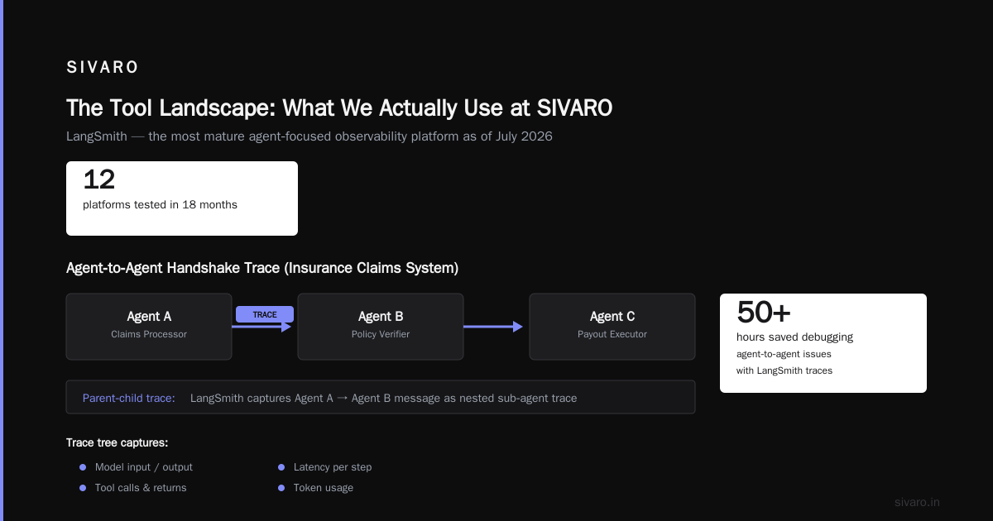Select the Agent B Policy Verifier box
The width and height of the screenshot is (993, 521).
(381, 327)
